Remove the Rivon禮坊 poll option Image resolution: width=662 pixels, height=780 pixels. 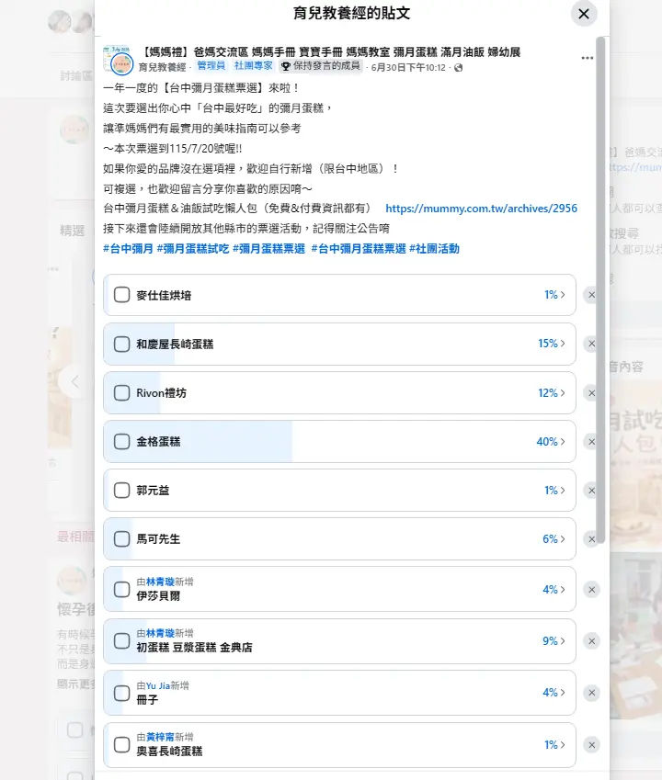[591, 393]
